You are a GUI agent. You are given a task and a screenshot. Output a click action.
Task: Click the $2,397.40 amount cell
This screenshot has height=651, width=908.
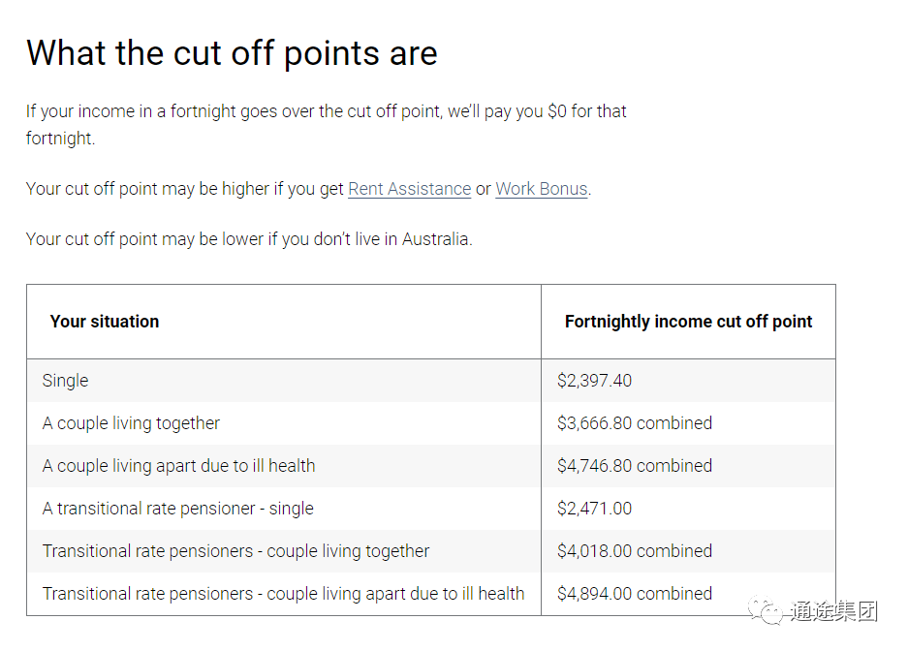pyautogui.click(x=594, y=381)
